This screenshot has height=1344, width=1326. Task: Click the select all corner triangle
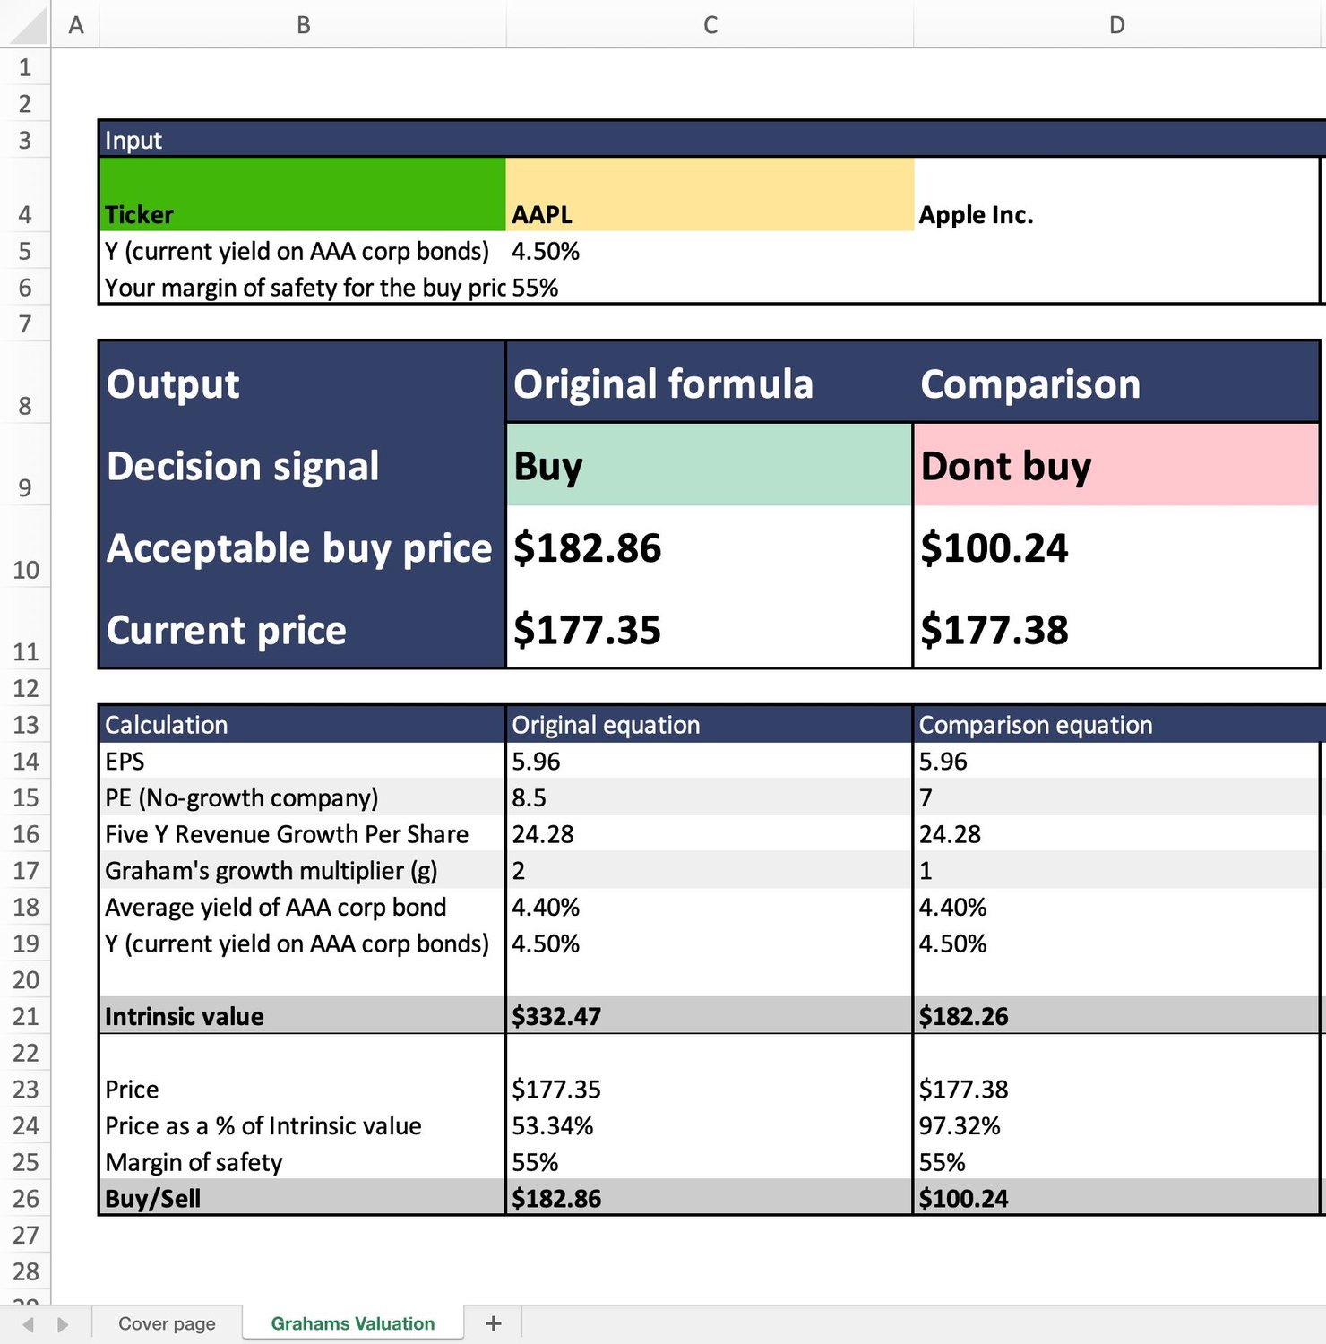[x=25, y=24]
